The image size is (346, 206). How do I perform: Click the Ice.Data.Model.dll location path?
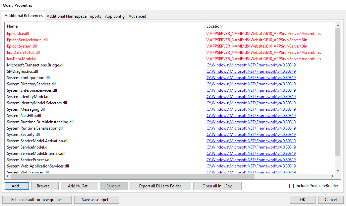[264, 59]
